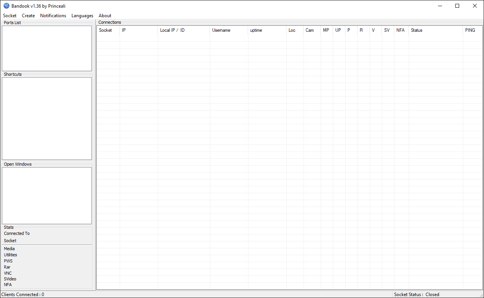Click inside the Shortcuts list box
The width and height of the screenshot is (484, 298).
[x=47, y=119]
